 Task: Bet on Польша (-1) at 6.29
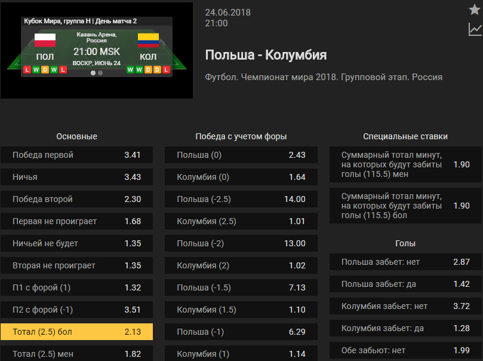pos(241,332)
